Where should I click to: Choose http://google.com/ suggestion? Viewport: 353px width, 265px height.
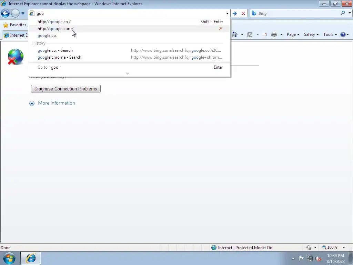130,29
